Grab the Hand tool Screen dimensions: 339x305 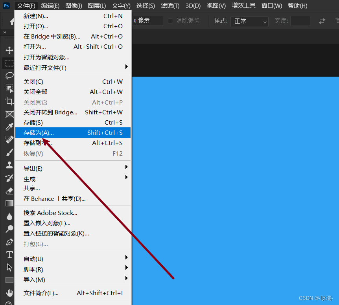[9, 293]
